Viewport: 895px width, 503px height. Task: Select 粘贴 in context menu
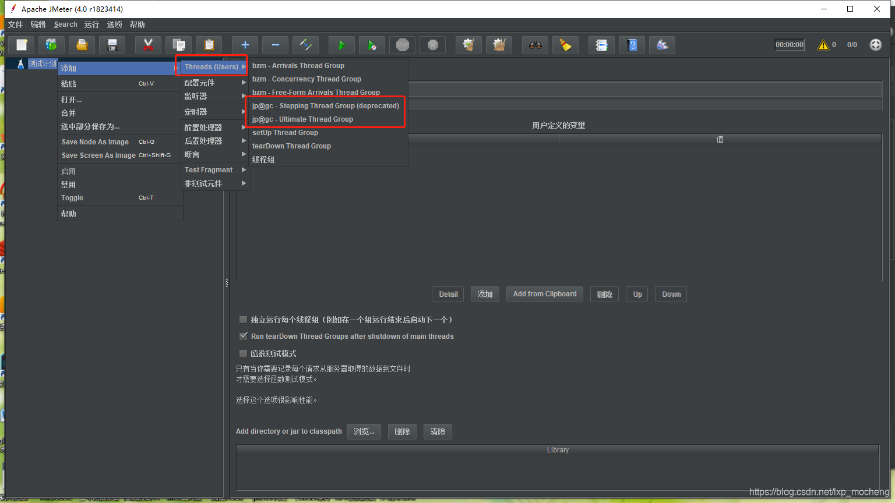coord(120,84)
